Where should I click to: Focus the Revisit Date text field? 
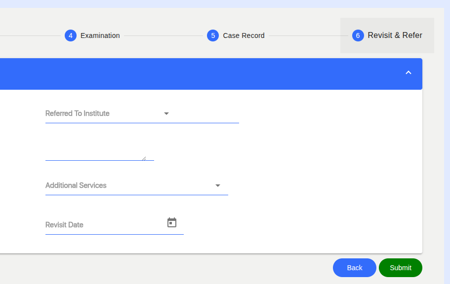tap(105, 225)
